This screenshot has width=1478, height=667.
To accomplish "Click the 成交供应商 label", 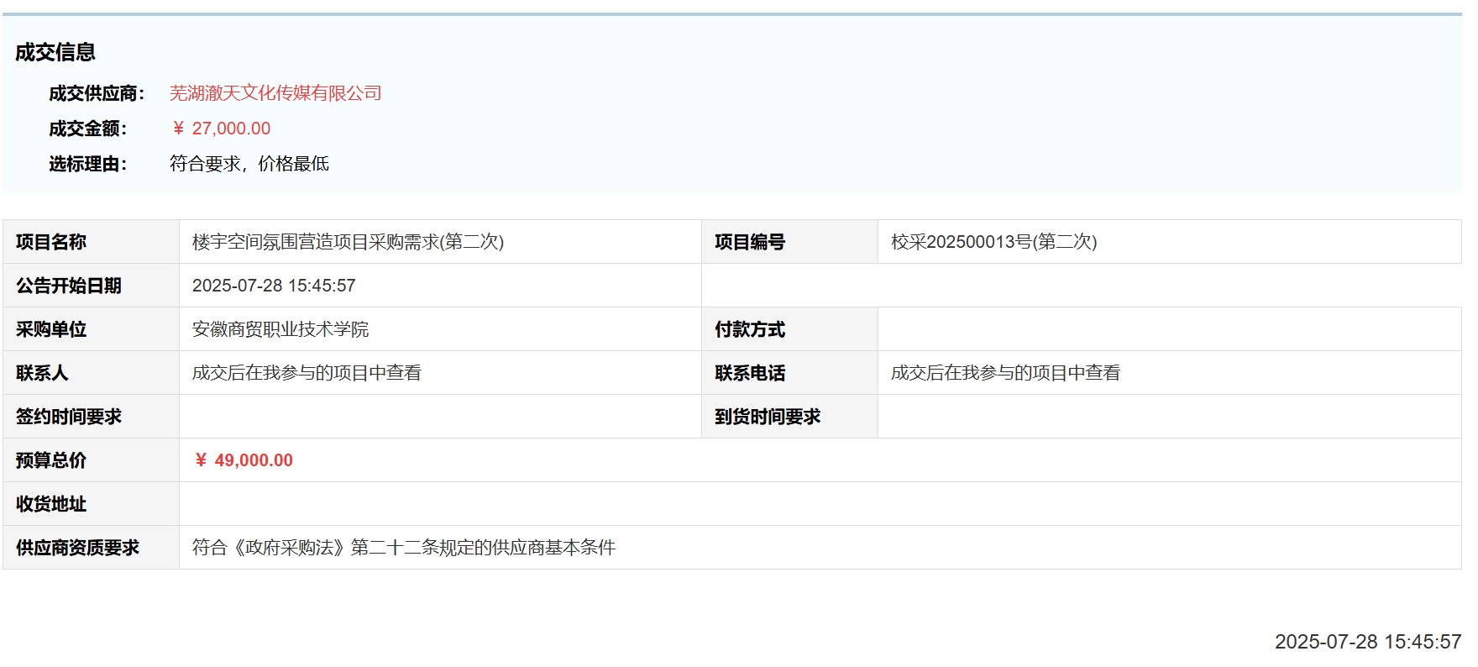I will tap(97, 93).
